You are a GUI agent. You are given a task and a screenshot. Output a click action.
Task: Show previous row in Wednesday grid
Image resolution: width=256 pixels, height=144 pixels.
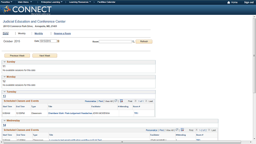coord(196,130)
